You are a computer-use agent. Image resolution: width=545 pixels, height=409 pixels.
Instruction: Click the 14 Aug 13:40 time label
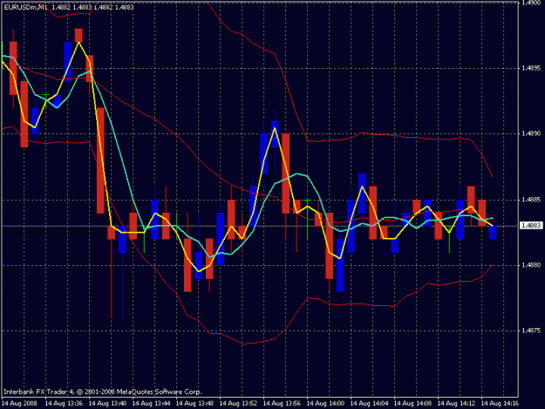click(107, 404)
